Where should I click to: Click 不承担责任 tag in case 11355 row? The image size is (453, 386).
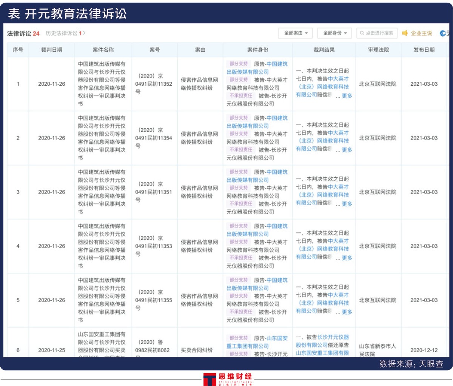[x=241, y=312]
